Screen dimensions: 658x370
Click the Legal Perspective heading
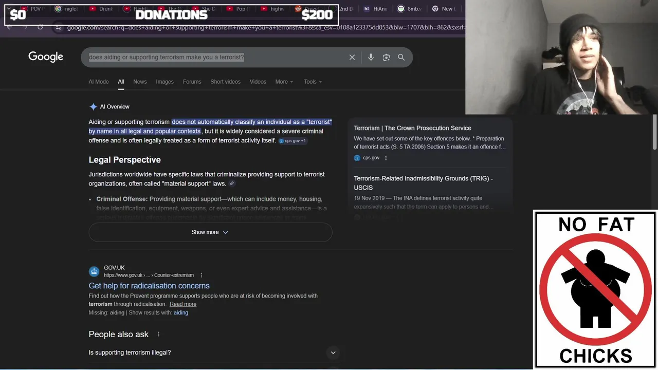[x=124, y=160]
